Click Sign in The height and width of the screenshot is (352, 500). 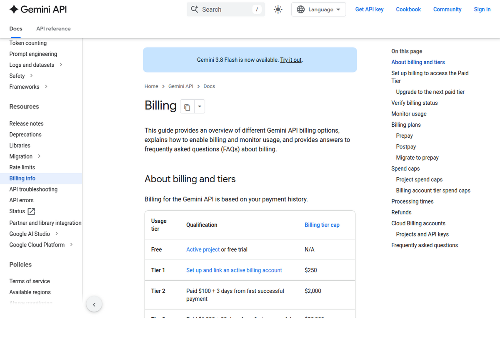(x=482, y=9)
